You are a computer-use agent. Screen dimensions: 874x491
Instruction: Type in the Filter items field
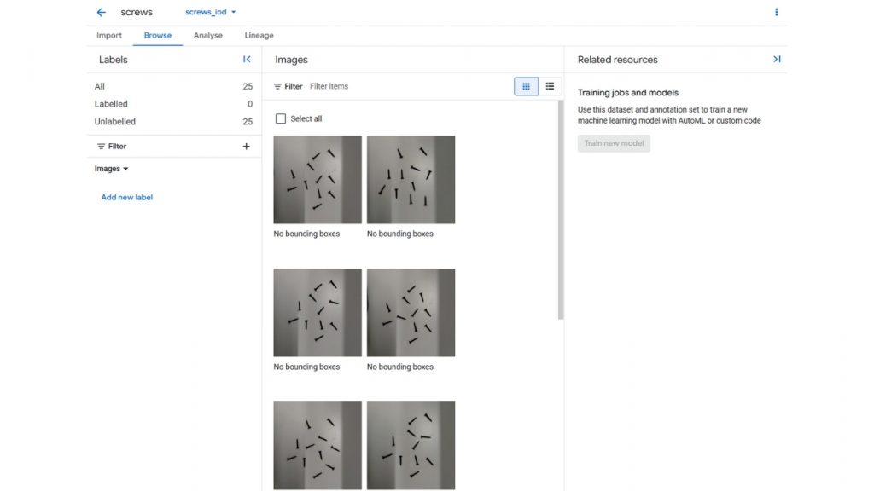[384, 86]
